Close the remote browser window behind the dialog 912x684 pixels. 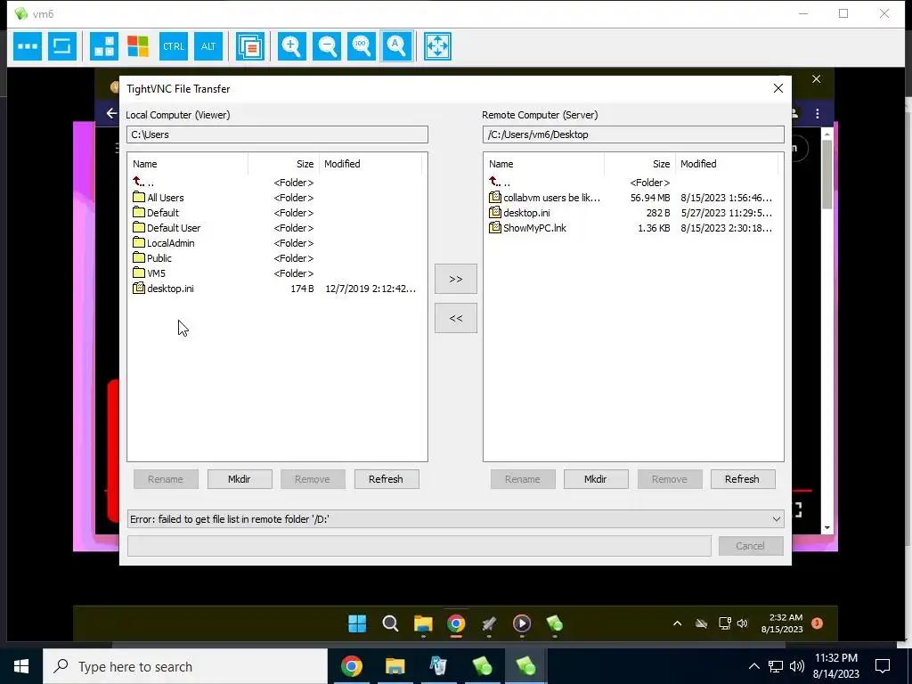click(x=816, y=79)
